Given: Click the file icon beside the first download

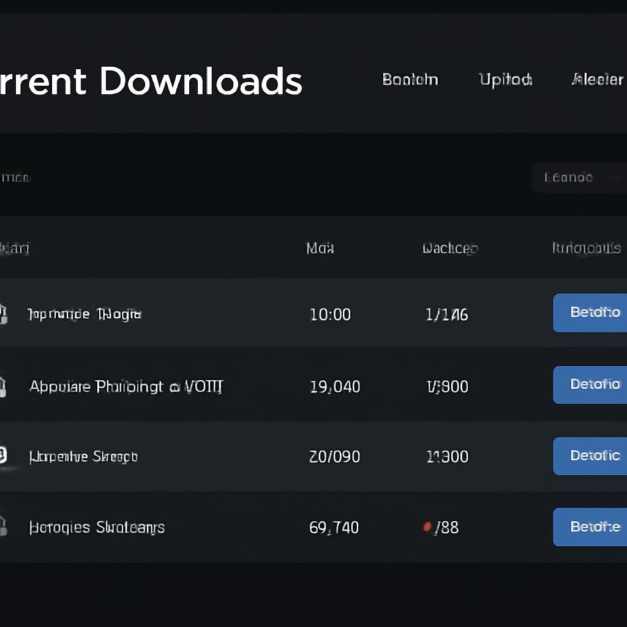Looking at the screenshot, I should pos(3,313).
